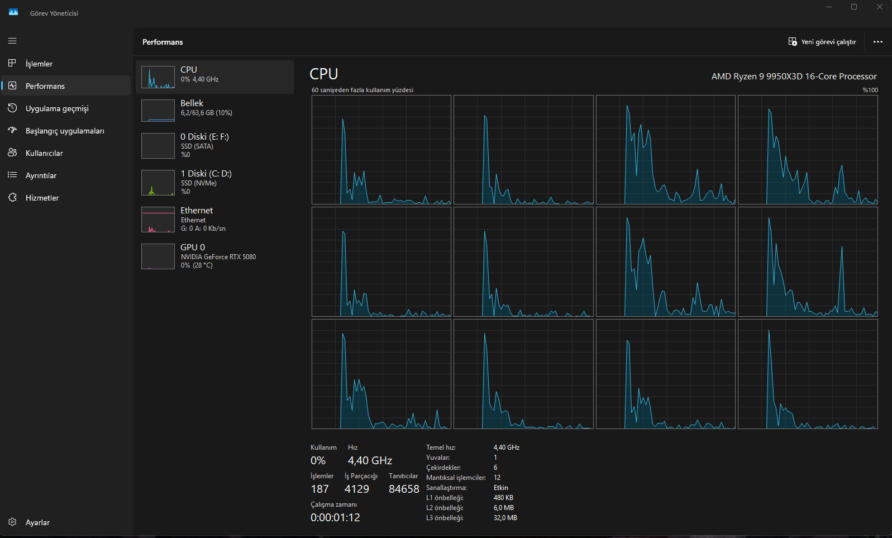This screenshot has height=538, width=892.
Task: Click the İşlemler count 187
Action: click(x=319, y=489)
